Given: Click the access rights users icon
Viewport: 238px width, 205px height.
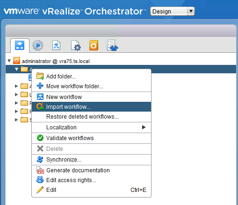Looking at the screenshot, I should [40, 179].
